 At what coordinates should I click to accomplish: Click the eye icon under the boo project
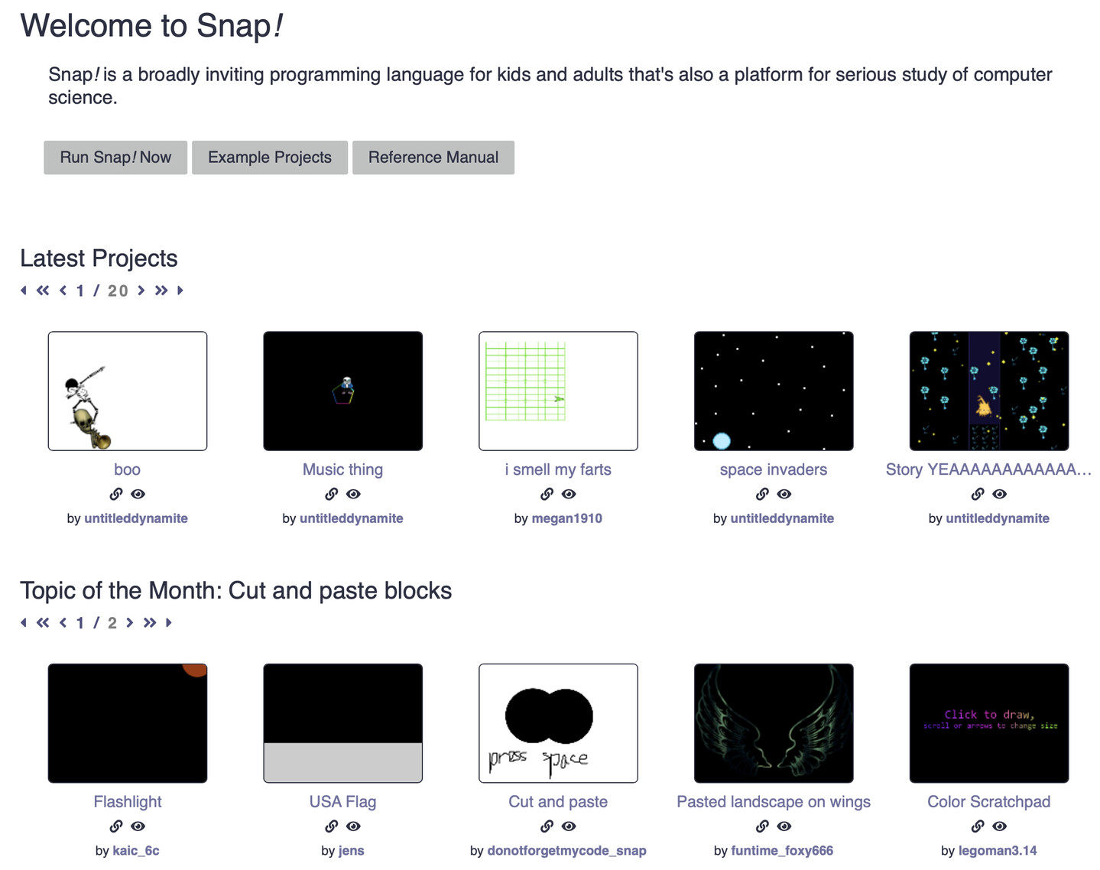[138, 494]
